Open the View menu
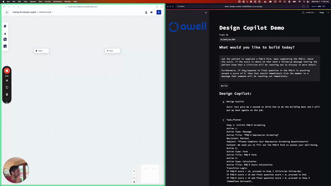 pyautogui.click(x=25, y=2)
